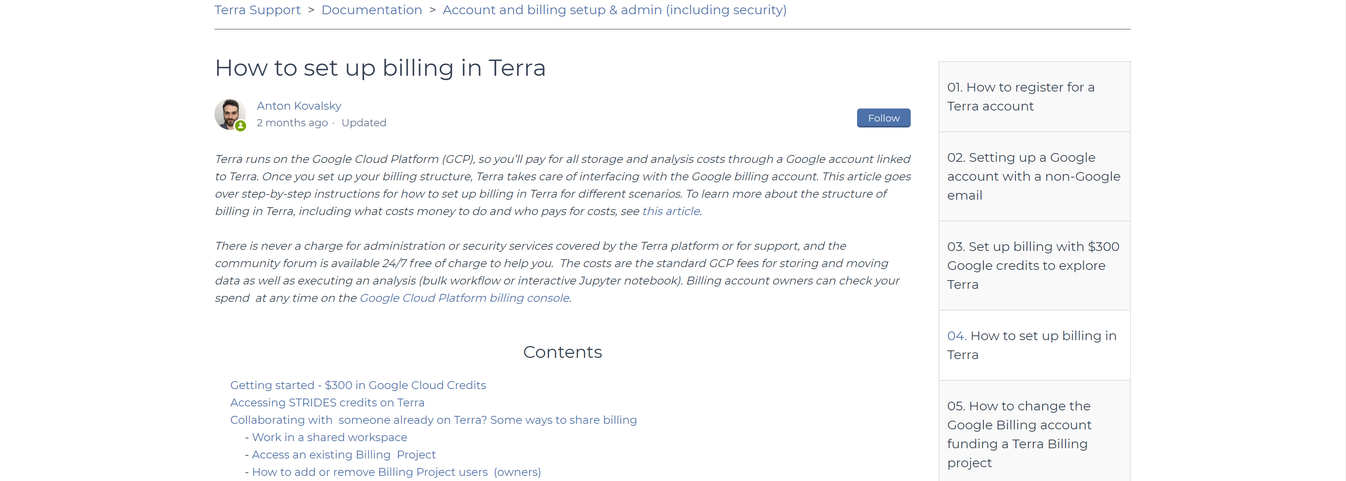The image size is (1346, 481).
Task: Open 'Work in a shared workspace' link
Action: click(329, 437)
